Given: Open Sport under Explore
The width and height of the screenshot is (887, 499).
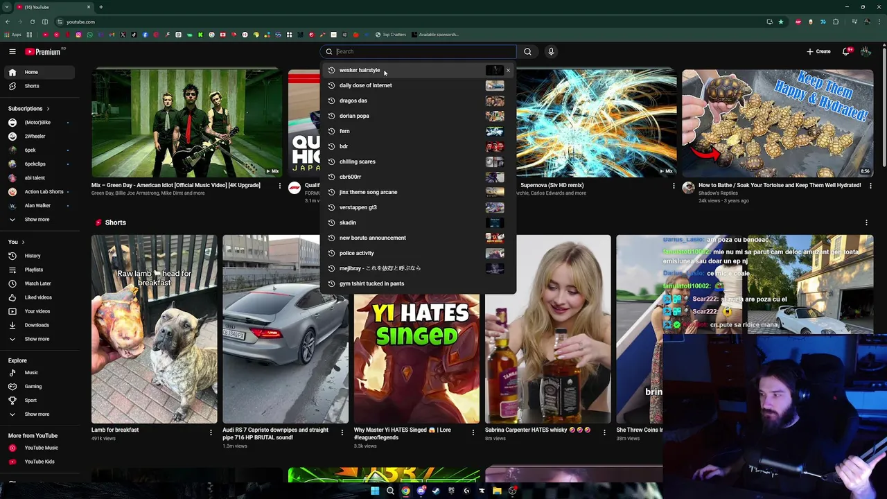Looking at the screenshot, I should [x=40, y=401].
